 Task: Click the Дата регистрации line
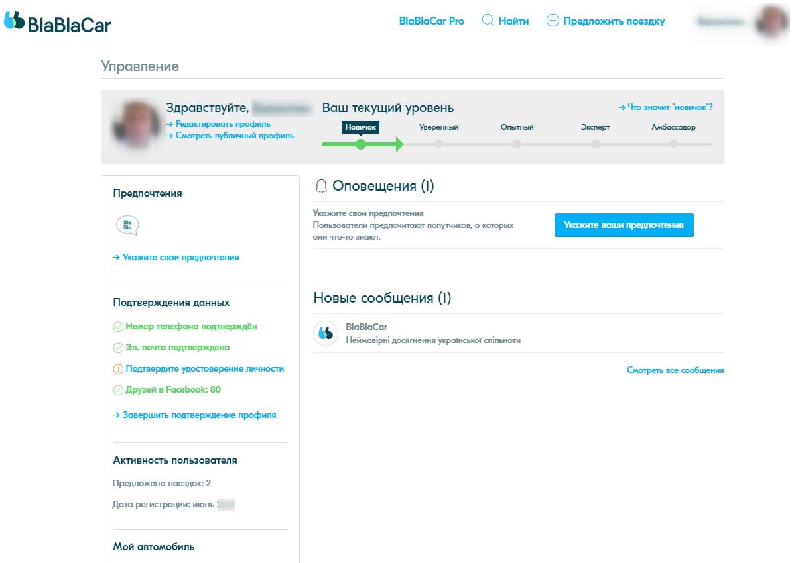[174, 505]
